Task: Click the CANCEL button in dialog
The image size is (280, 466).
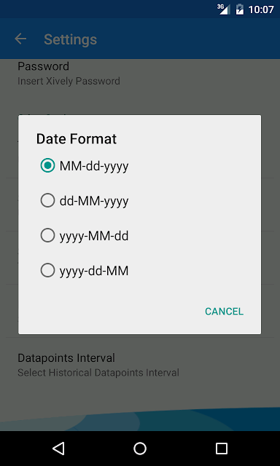Action: click(224, 311)
